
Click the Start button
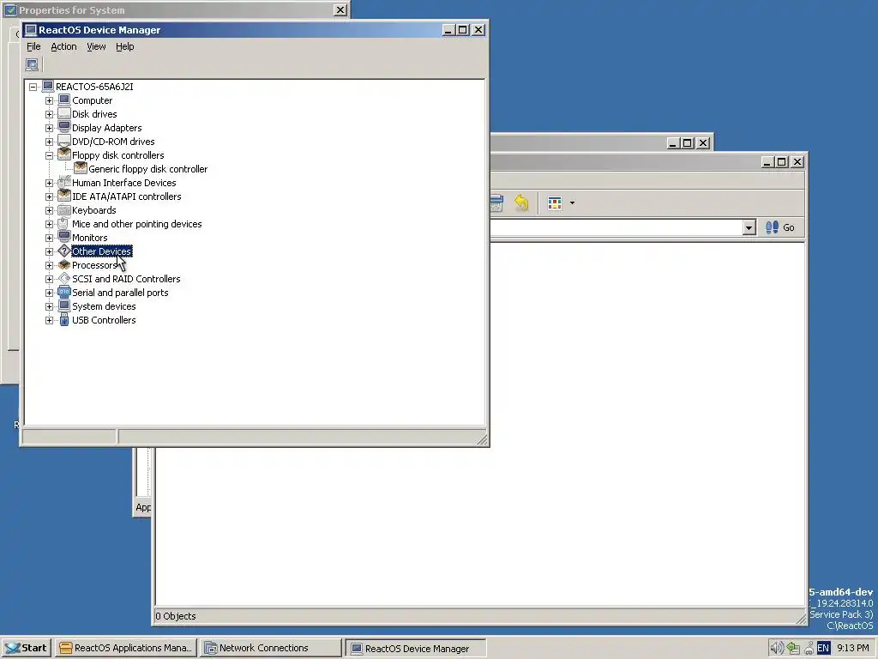pyautogui.click(x=27, y=648)
